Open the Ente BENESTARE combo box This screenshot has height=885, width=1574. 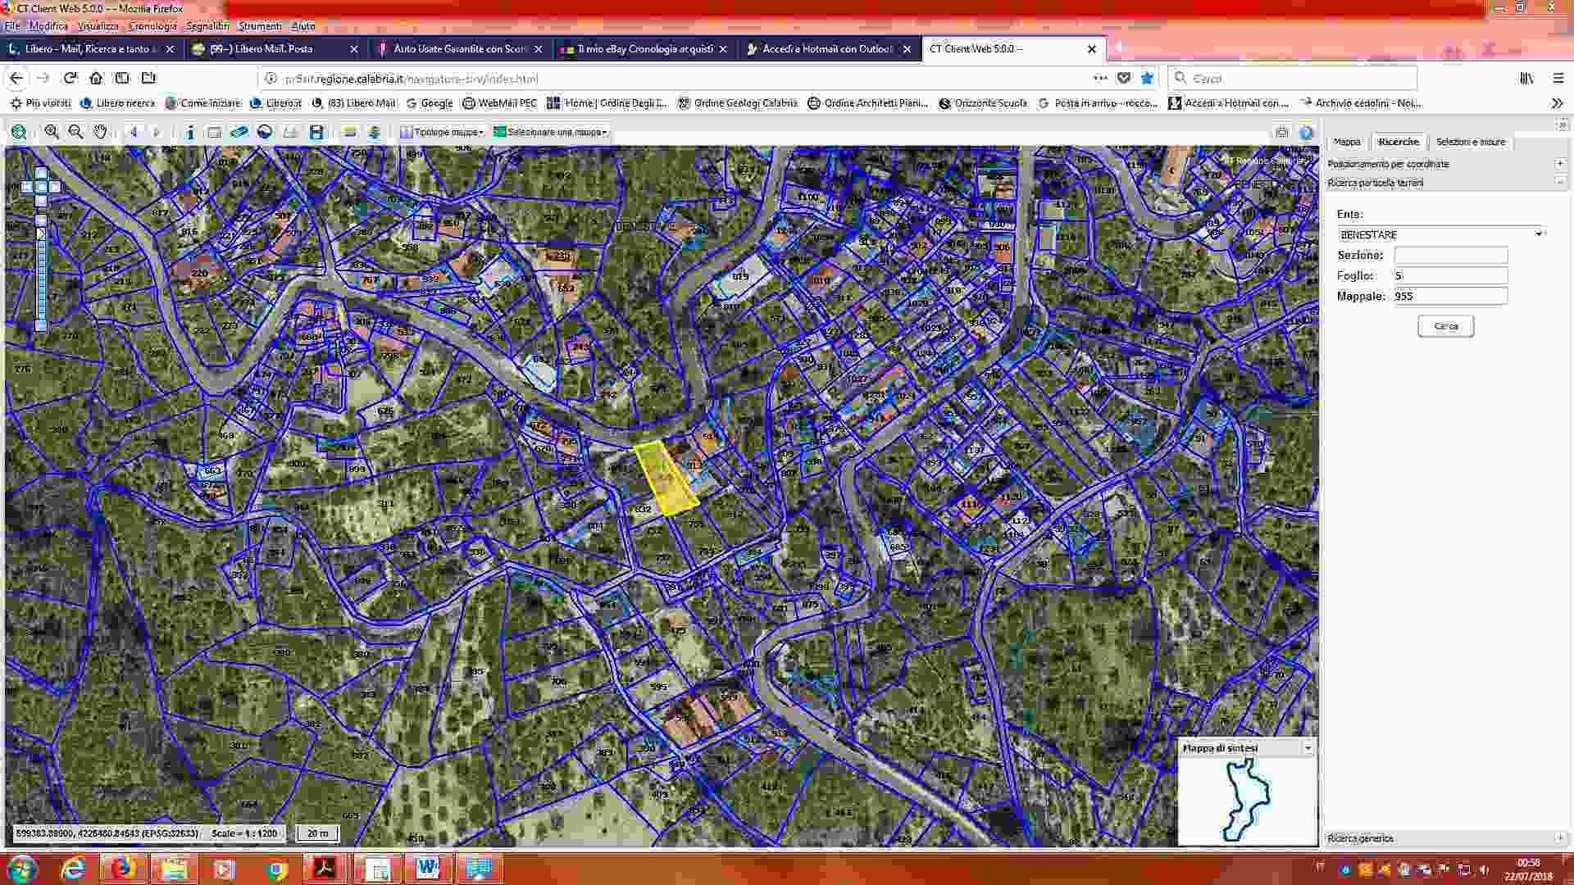pyautogui.click(x=1440, y=234)
